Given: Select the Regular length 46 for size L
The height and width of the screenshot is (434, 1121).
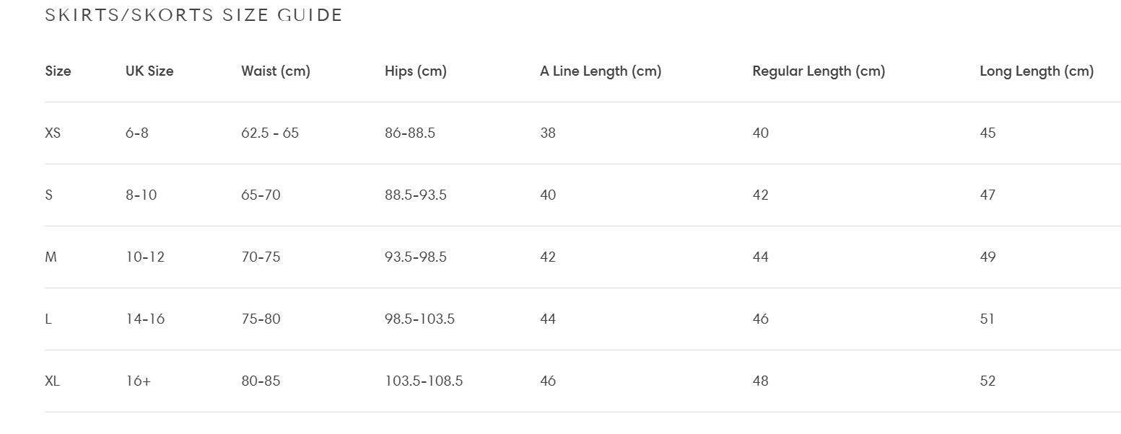Looking at the screenshot, I should (761, 319).
